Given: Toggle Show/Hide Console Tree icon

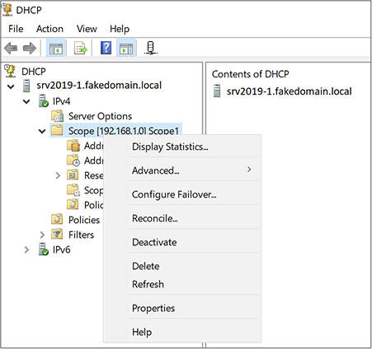Looking at the screenshot, I should click(56, 49).
